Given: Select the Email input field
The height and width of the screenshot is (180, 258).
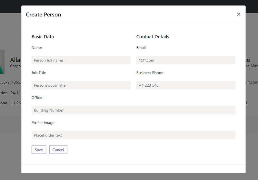Looking at the screenshot, I should point(186,60).
